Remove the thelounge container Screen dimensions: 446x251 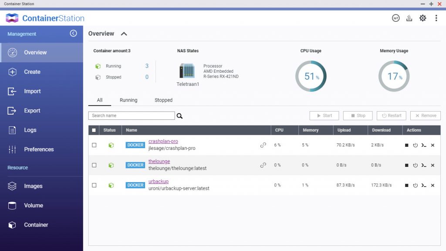click(x=432, y=165)
